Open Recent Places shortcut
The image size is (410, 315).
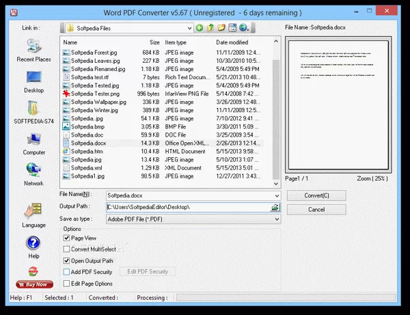(x=33, y=51)
